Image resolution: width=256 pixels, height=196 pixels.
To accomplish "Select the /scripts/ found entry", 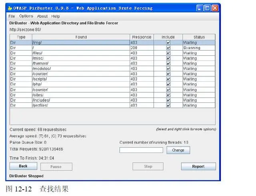I will point(81,79).
